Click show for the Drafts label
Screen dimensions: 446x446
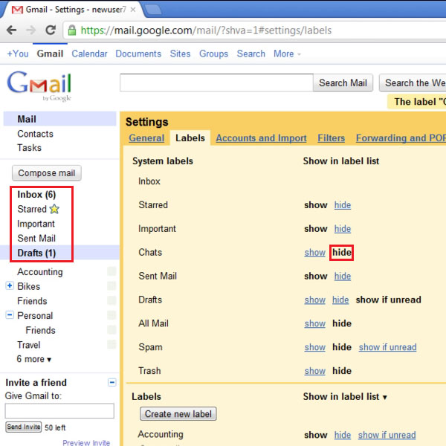[x=315, y=300]
